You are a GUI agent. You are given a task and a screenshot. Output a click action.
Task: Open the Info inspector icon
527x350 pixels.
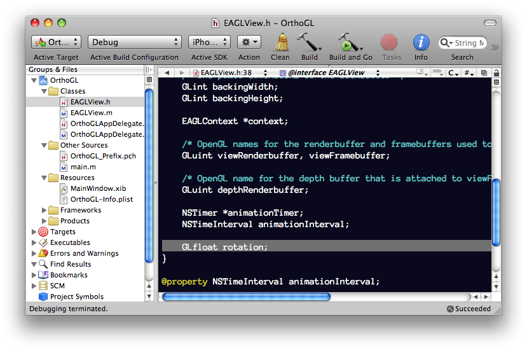tap(421, 43)
